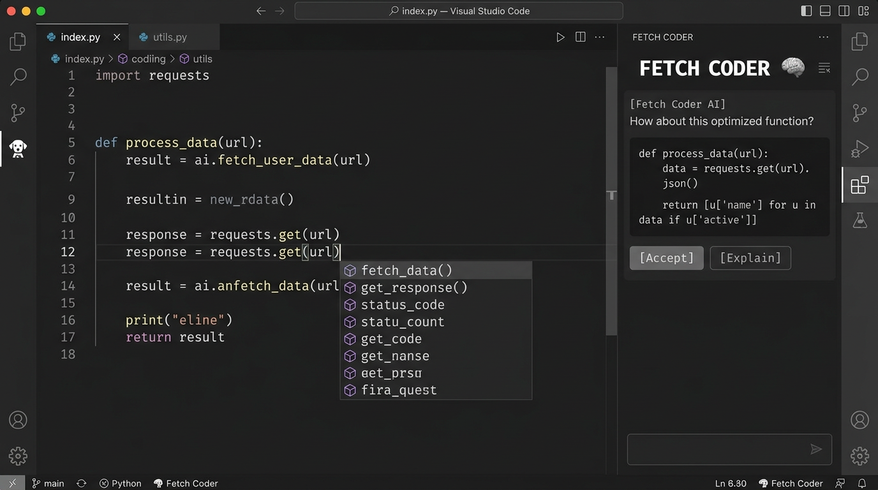This screenshot has width=878, height=490.
Task: Accept the optimized function suggestion
Action: (x=666, y=258)
